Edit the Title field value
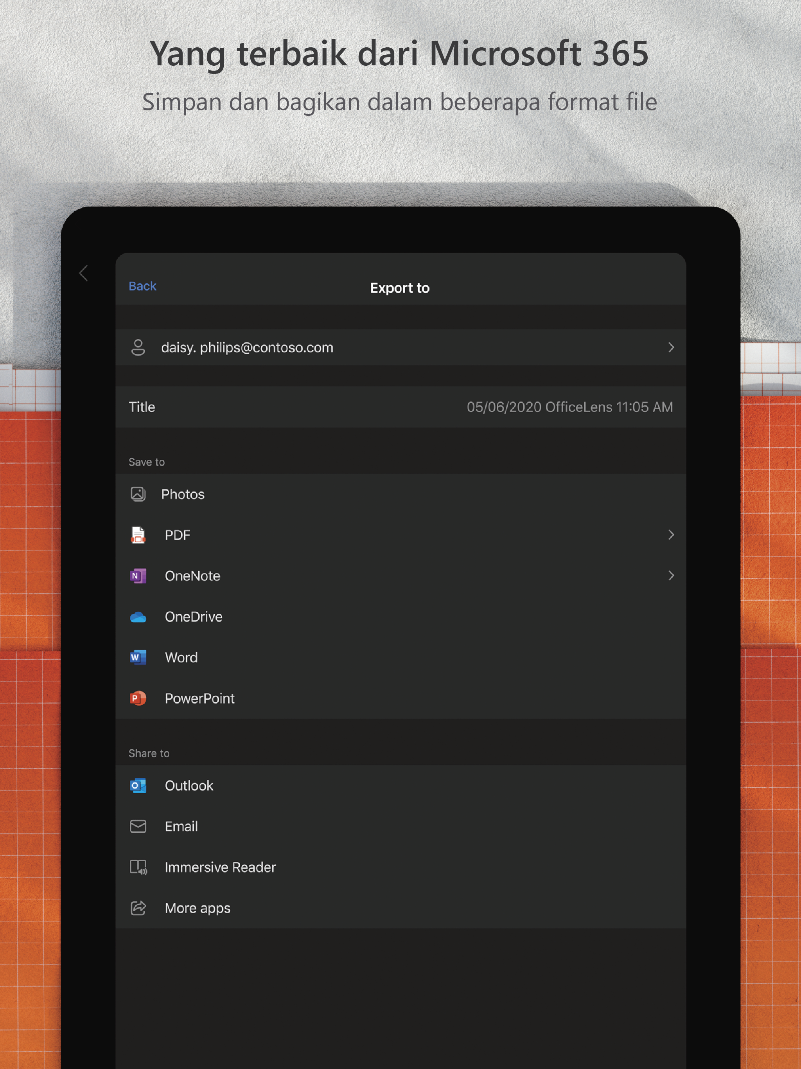This screenshot has height=1069, width=801. 569,407
